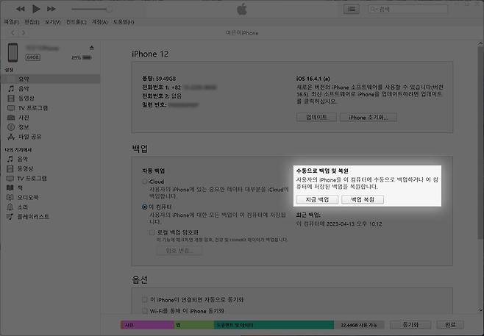Go forward with the right arrow
This screenshot has height=336, width=484.
click(24, 32)
